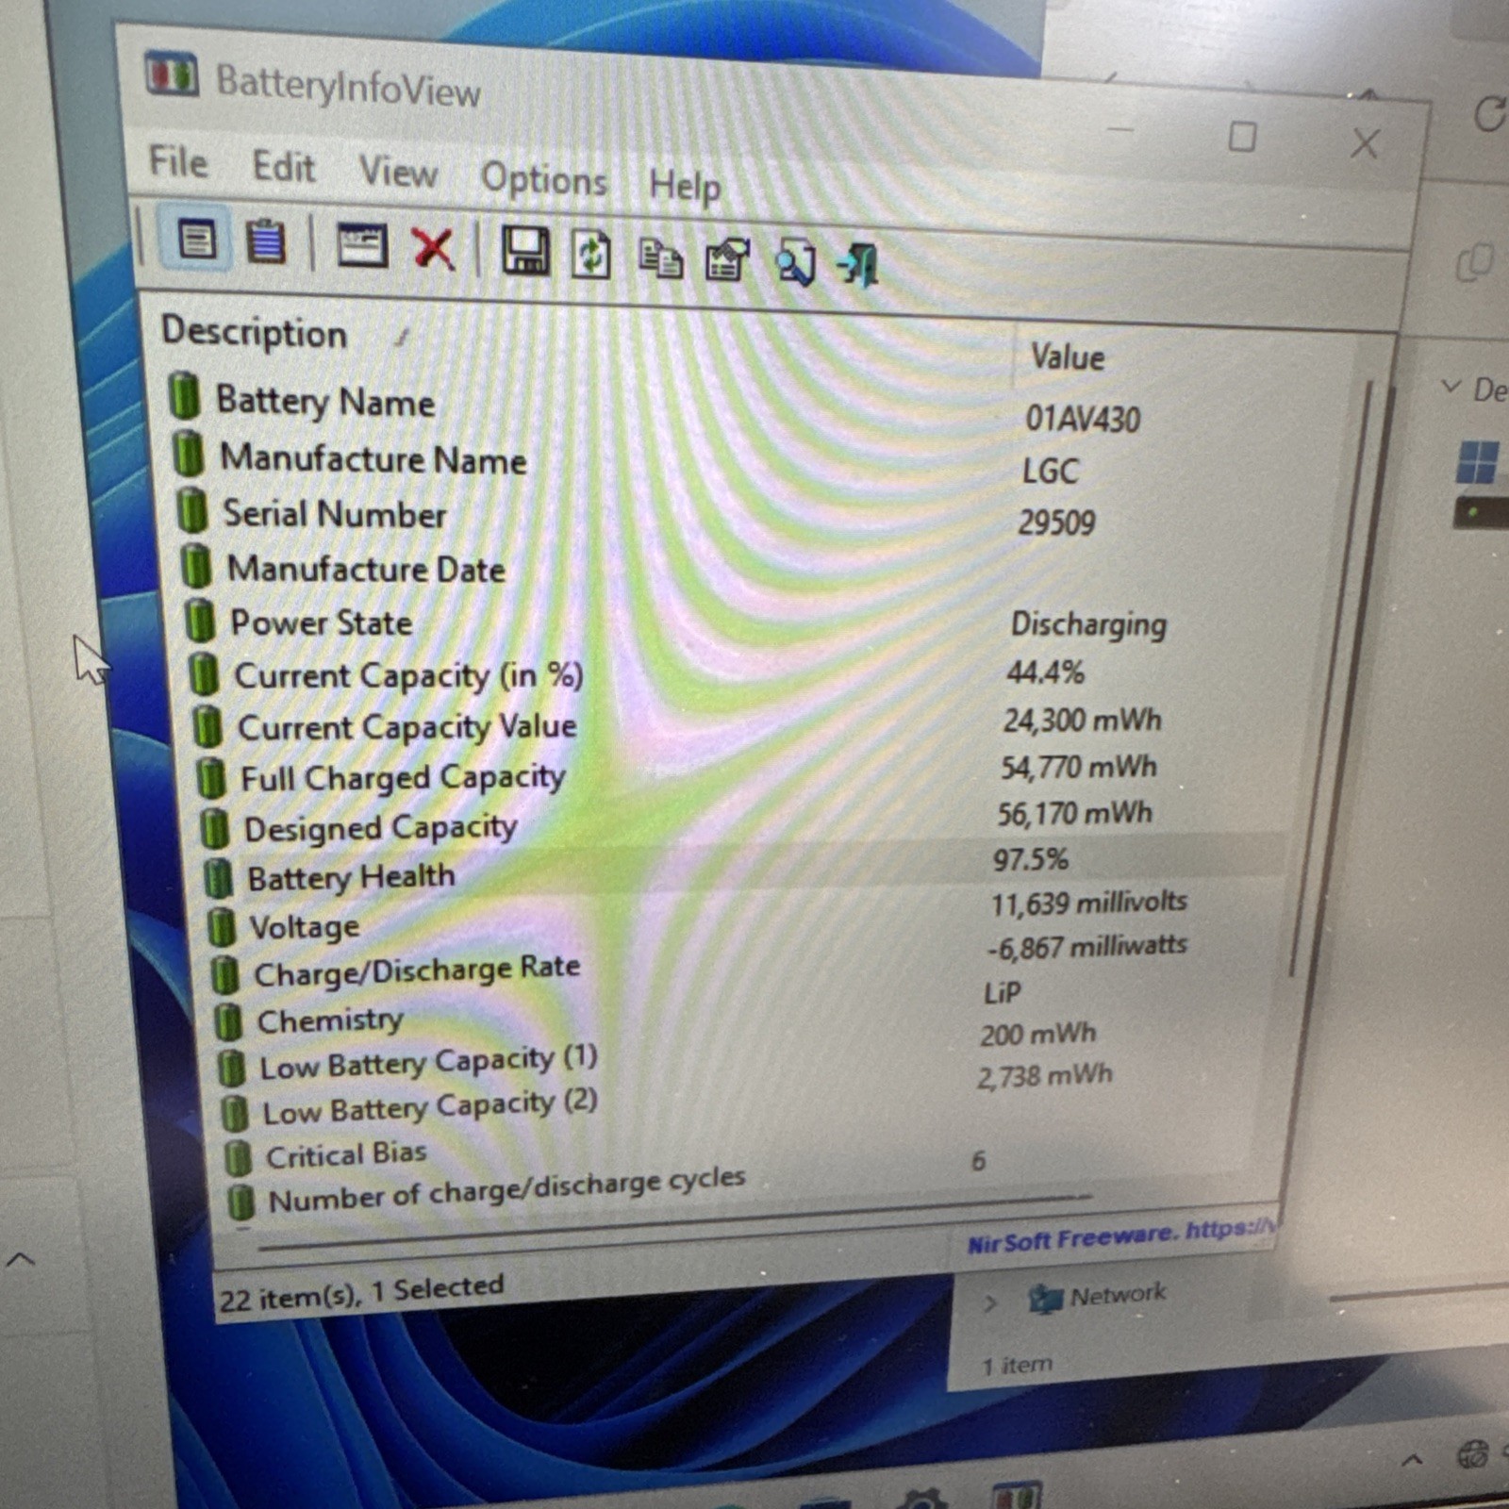The width and height of the screenshot is (1509, 1509).
Task: Click the floppy disk Save toolbar icon
Action: [524, 253]
